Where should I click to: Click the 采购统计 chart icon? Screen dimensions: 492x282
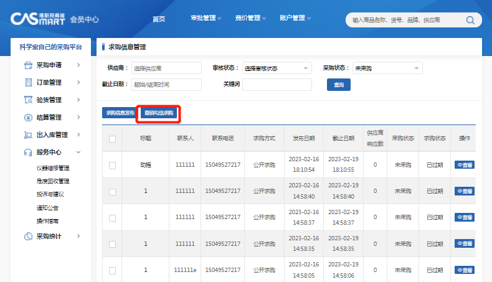[28, 236]
